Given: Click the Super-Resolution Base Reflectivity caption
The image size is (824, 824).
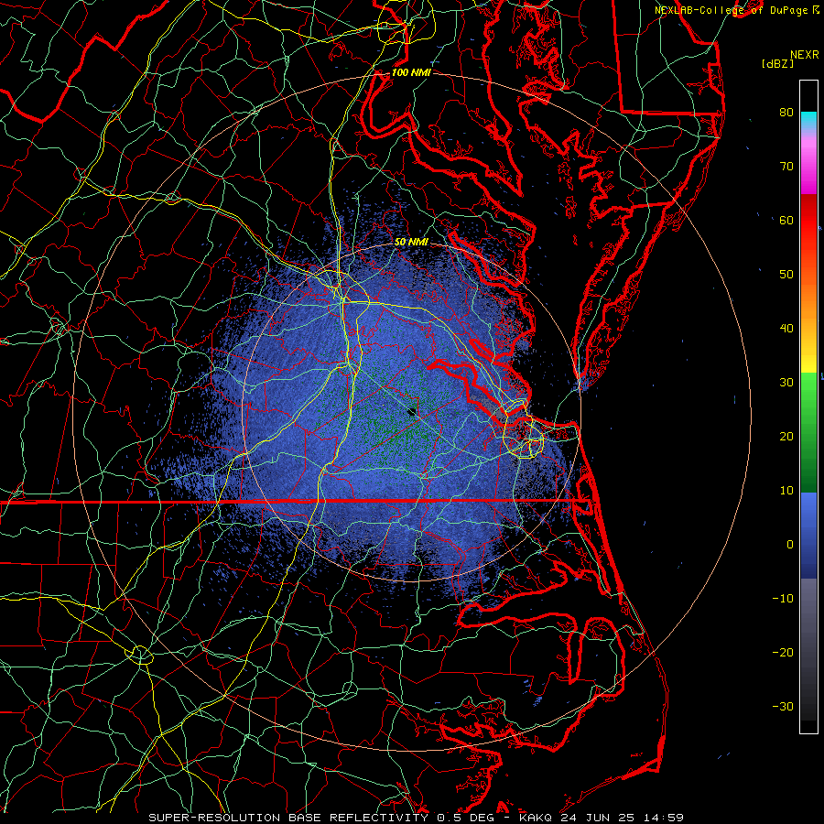Looking at the screenshot, I should [x=288, y=818].
